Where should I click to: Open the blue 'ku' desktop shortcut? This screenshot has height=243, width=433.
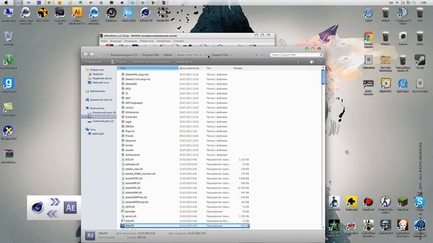coord(129,13)
